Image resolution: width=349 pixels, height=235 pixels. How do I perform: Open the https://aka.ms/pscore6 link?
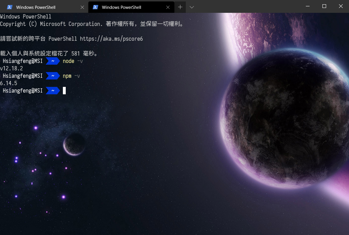point(111,39)
